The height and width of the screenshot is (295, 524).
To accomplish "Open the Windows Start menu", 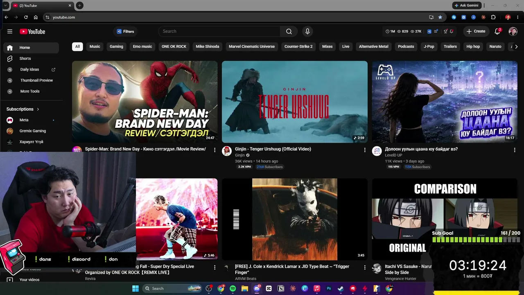I will click(136, 288).
